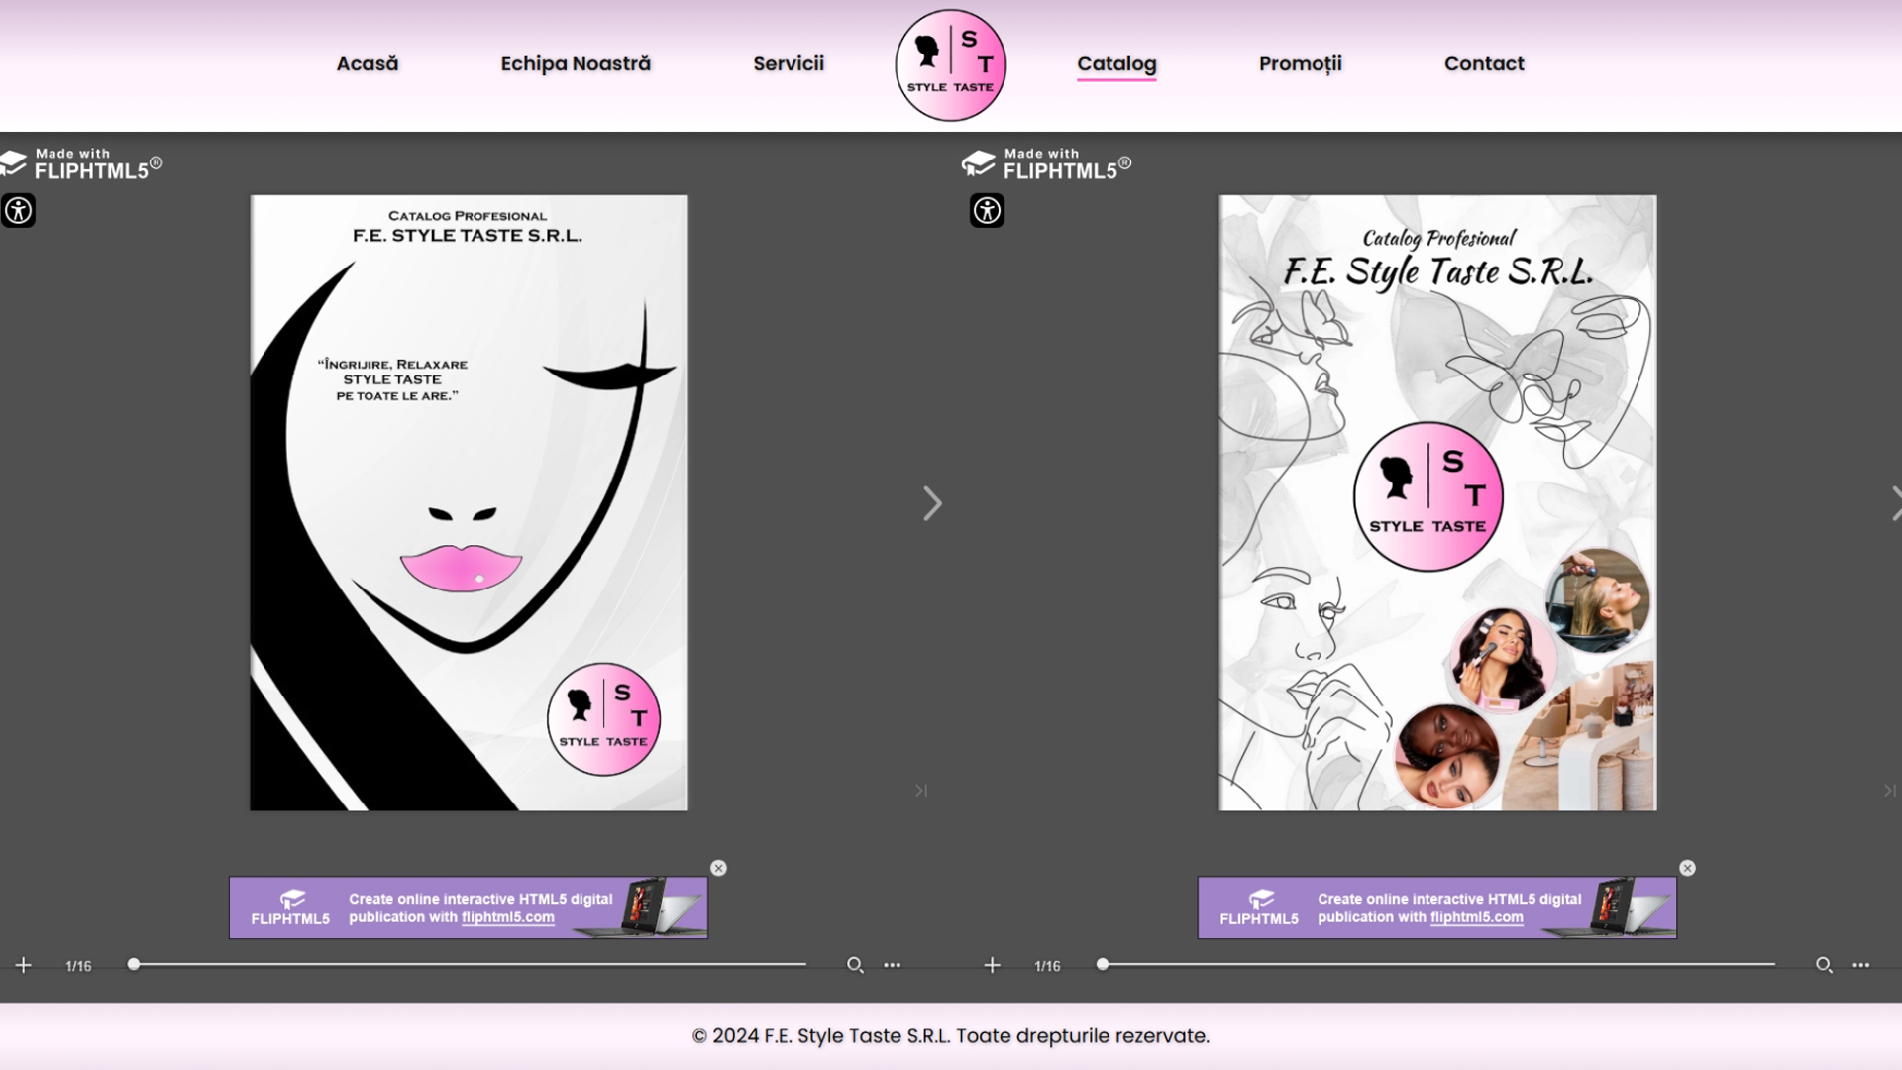This screenshot has width=1902, height=1070.
Task: Go to the Acasă page
Action: pos(368,64)
